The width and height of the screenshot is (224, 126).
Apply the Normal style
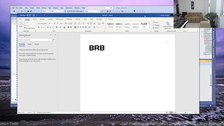click(111, 25)
